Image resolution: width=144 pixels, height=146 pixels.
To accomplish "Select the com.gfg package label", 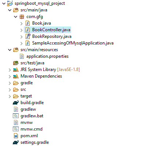I will click(x=34, y=17).
